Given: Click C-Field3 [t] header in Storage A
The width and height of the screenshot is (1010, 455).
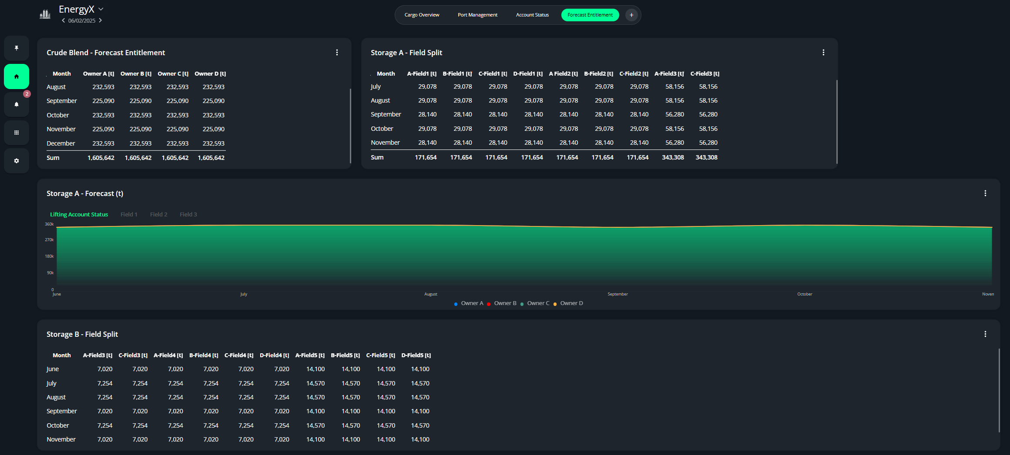Looking at the screenshot, I should click(705, 74).
